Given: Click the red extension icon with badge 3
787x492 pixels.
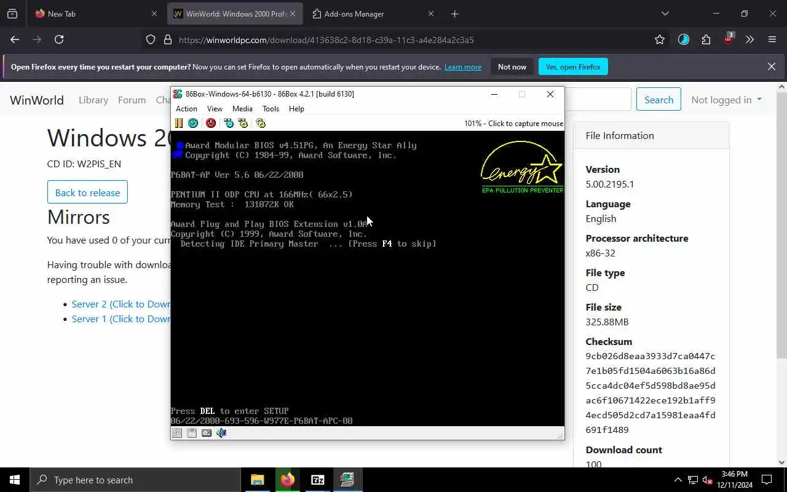Looking at the screenshot, I should coord(729,39).
